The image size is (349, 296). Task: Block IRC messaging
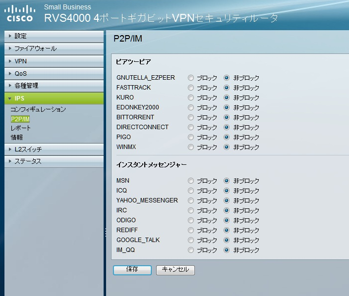pos(191,210)
